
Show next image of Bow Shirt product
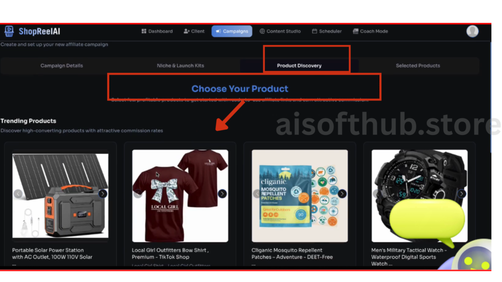click(222, 193)
